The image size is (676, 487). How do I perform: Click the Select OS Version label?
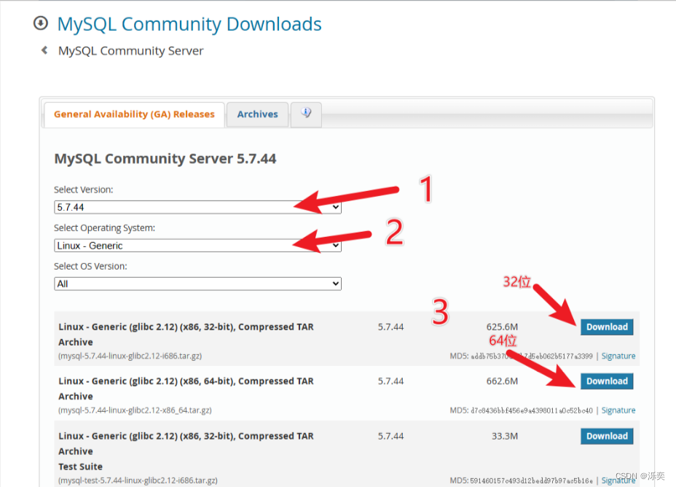coord(90,266)
